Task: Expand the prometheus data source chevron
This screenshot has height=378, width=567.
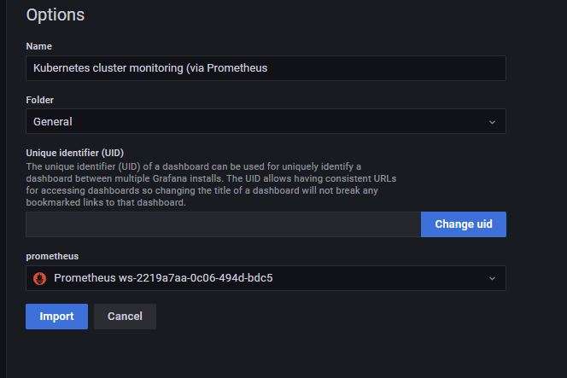Action: coord(492,278)
